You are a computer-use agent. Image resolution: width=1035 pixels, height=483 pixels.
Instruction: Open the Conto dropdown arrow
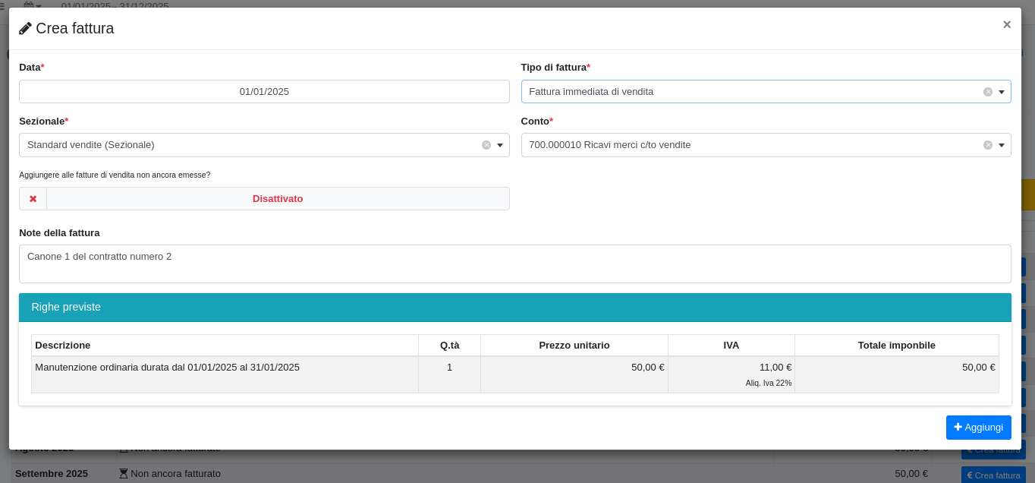pyautogui.click(x=1001, y=145)
